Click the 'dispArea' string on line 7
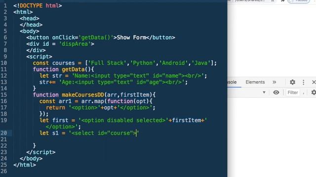 coord(75,44)
